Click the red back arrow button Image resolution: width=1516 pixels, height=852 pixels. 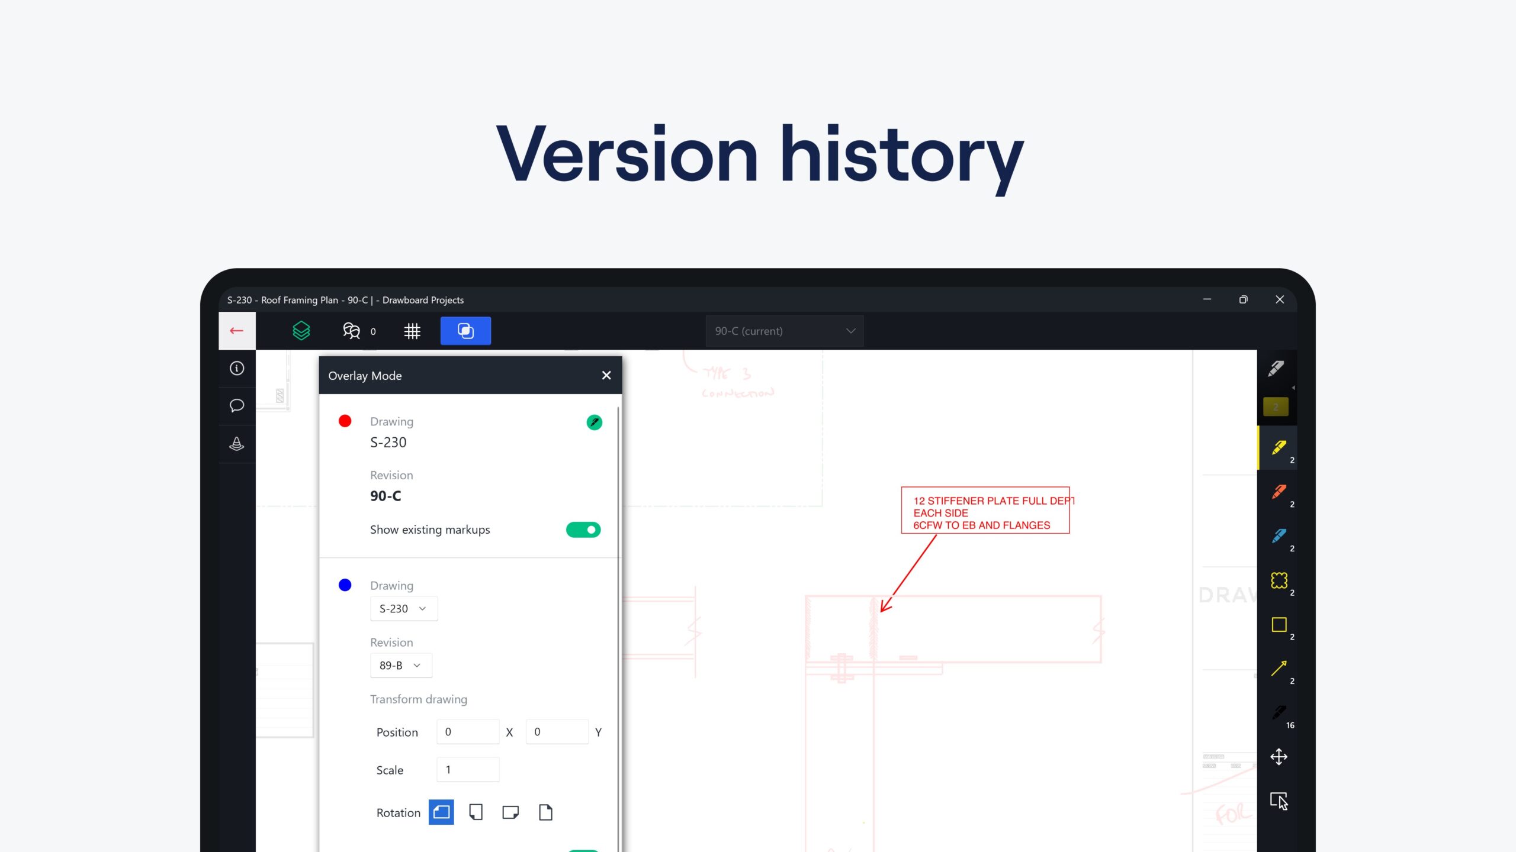tap(237, 331)
